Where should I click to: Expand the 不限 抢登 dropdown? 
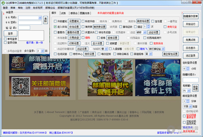190,106
